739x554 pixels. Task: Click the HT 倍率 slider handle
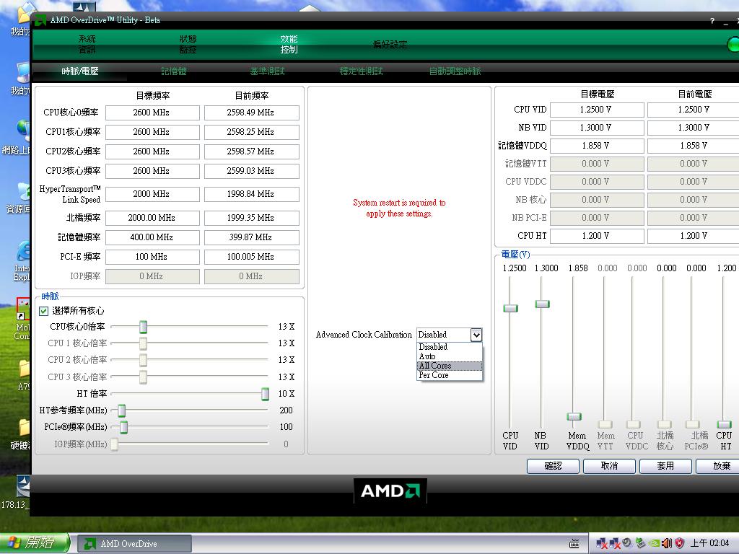coord(266,394)
